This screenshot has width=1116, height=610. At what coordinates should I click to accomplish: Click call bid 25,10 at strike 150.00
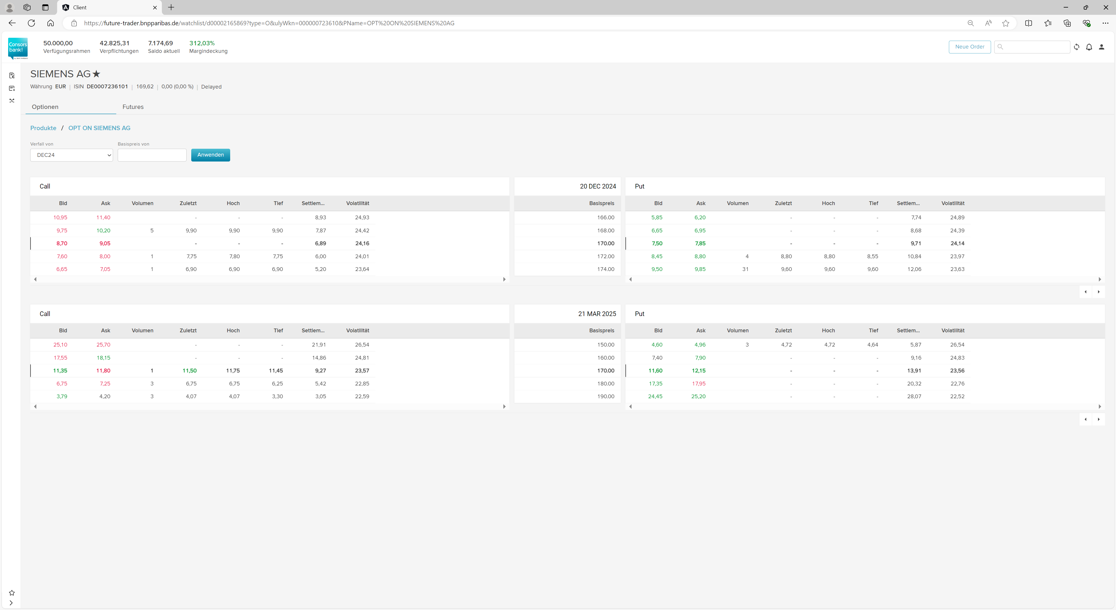tap(60, 345)
